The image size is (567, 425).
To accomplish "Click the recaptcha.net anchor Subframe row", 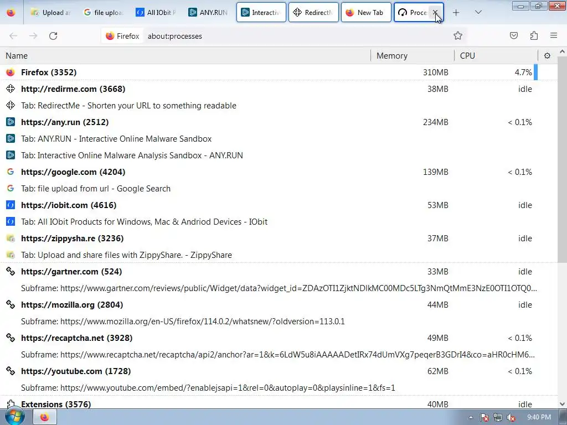I will pyautogui.click(x=278, y=355).
